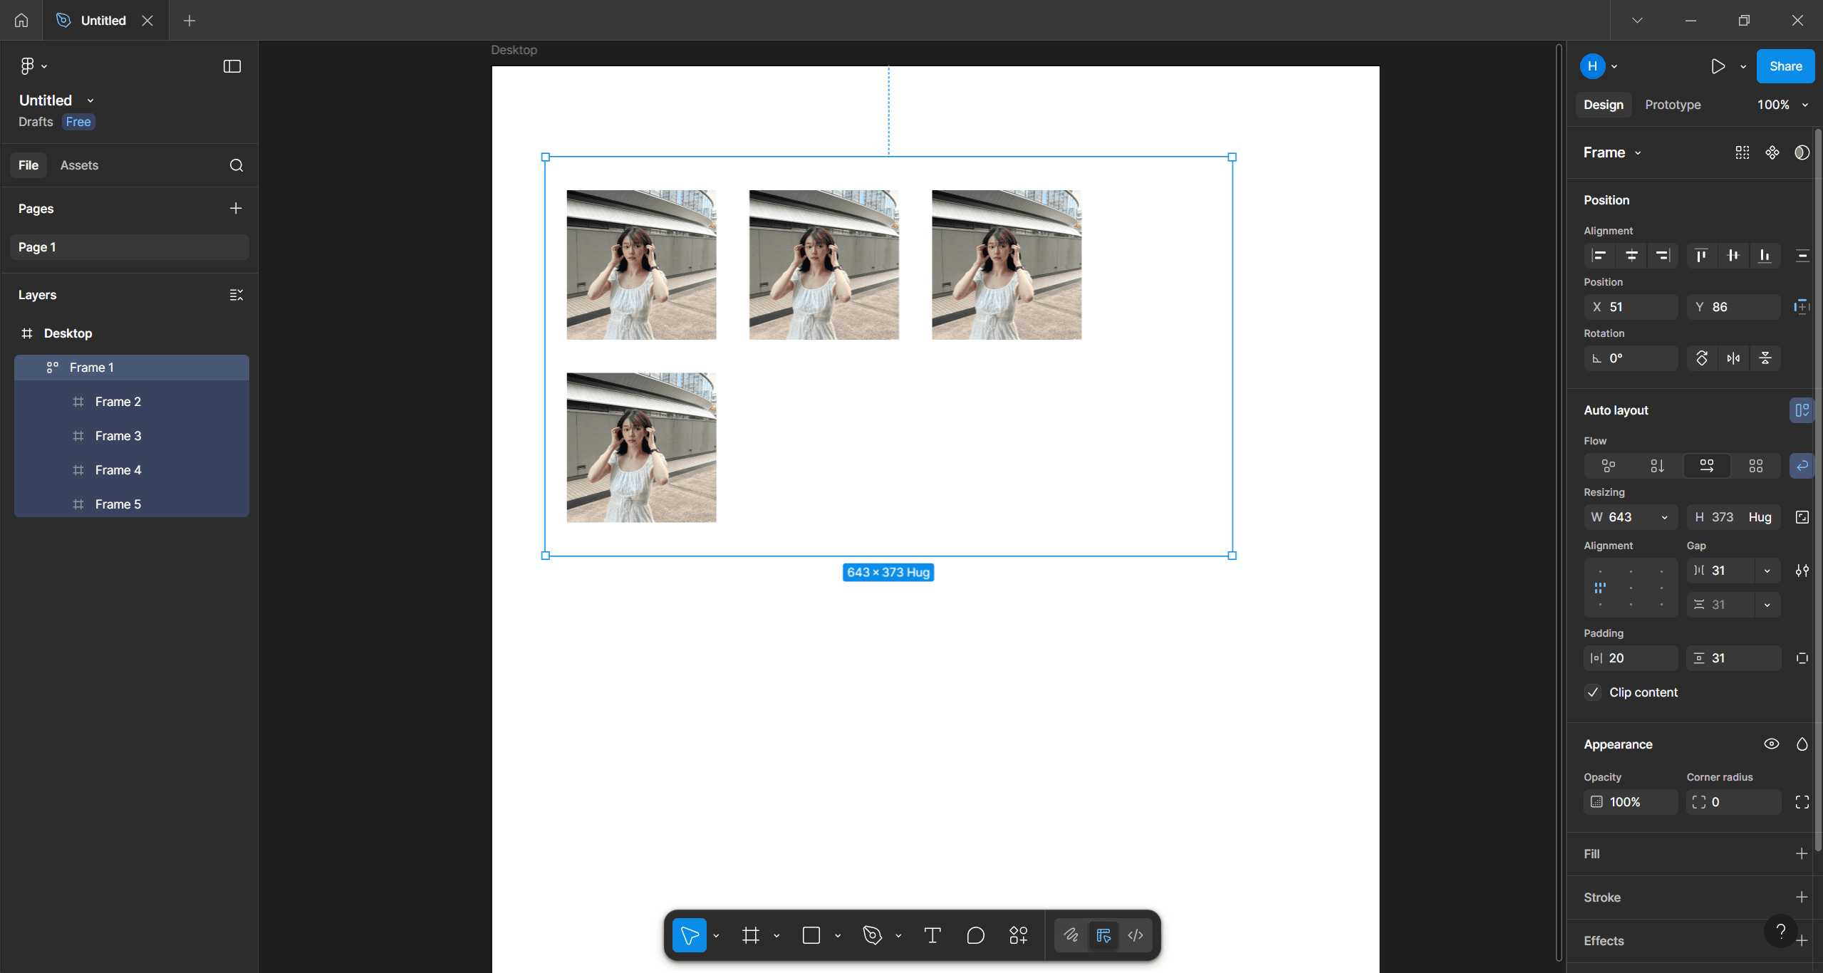Screen dimensions: 1823x973
Task: Open search in the left panel
Action: [236, 165]
